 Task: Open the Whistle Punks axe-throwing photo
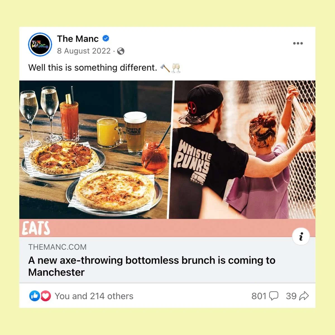click(242, 150)
